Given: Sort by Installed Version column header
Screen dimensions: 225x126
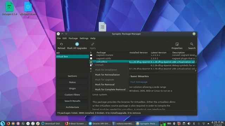Looking at the screenshot, I should coord(139,52).
